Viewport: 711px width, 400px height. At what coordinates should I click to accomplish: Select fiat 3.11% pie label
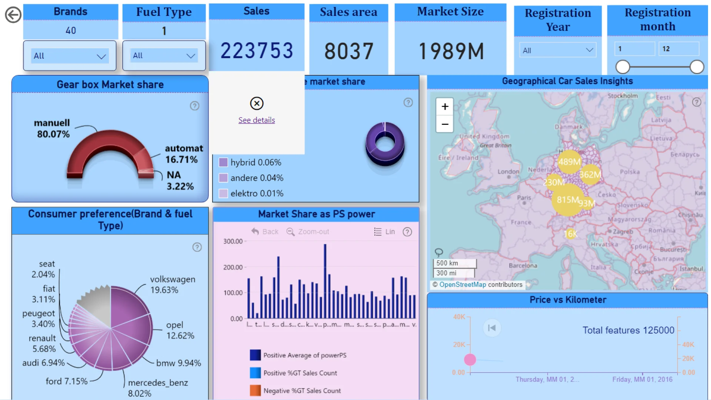(43, 294)
